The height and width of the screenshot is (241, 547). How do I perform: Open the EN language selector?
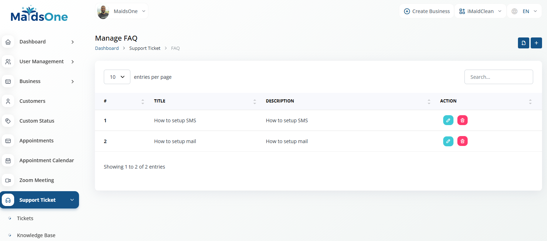[x=524, y=11]
